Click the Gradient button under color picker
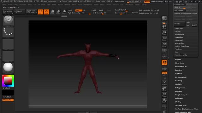The height and width of the screenshot is (113, 202). pos(6,88)
